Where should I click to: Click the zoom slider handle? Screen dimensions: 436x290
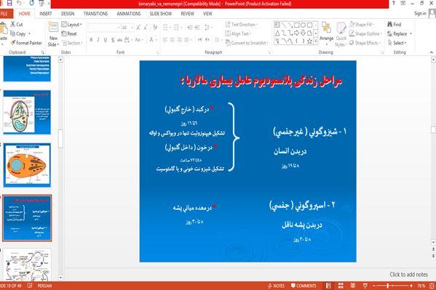[388, 286]
